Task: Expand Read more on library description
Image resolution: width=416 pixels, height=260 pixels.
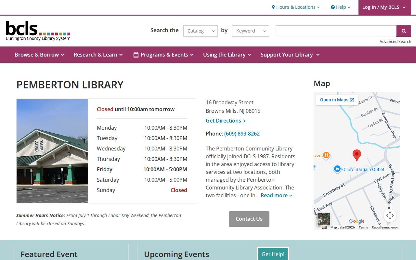Action: tap(277, 195)
